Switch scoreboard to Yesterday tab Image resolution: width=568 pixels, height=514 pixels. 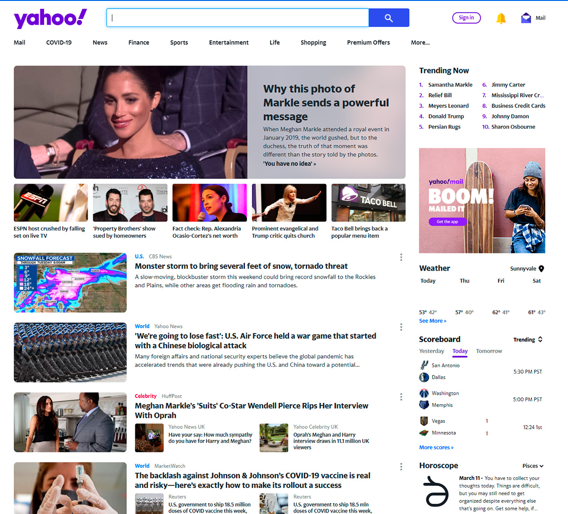tap(431, 351)
